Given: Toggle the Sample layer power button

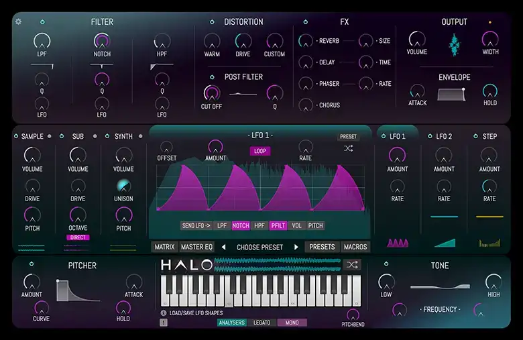Looking at the screenshot, I should tap(16, 136).
